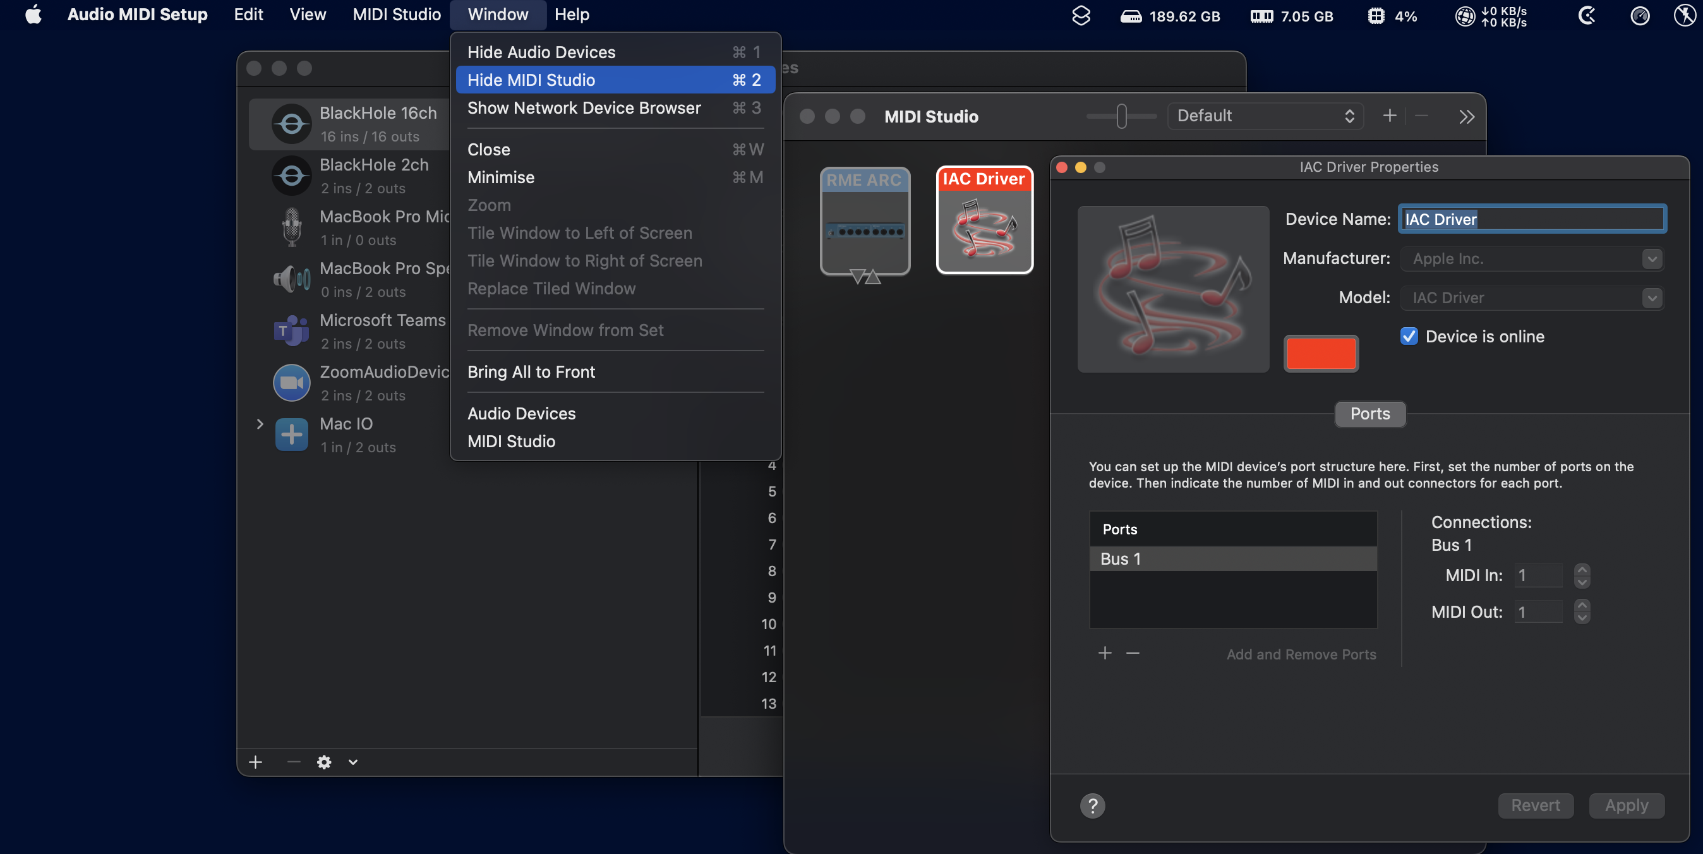Image resolution: width=1703 pixels, height=854 pixels.
Task: Increase MIDI Out connector count
Action: coord(1581,606)
